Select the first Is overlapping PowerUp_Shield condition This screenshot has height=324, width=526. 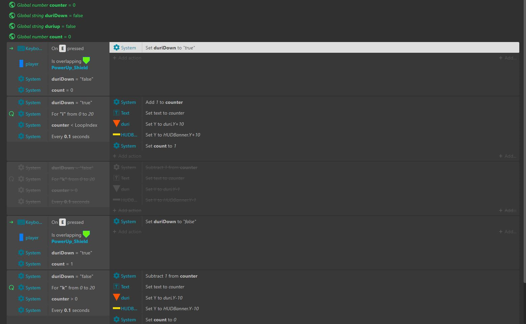pyautogui.click(x=79, y=64)
